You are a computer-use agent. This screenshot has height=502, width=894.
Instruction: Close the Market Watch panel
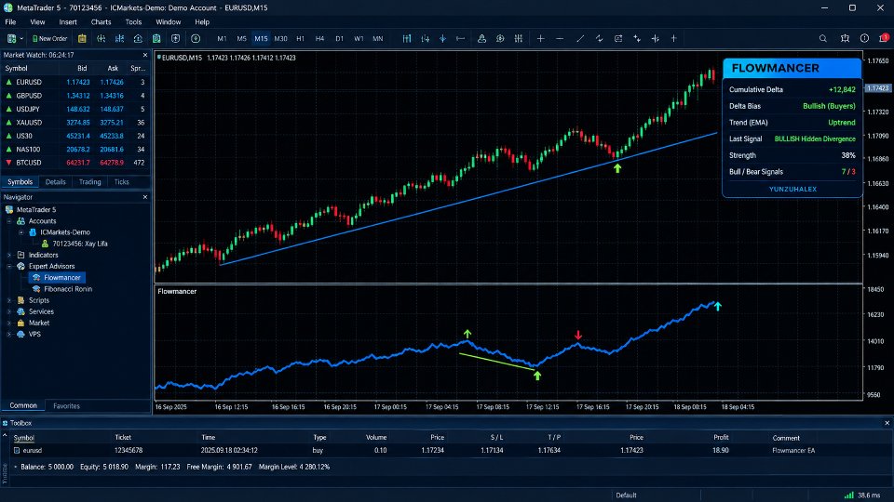(145, 55)
